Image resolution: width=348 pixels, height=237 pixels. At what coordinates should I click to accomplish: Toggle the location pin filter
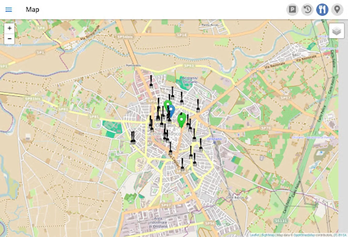coord(337,10)
